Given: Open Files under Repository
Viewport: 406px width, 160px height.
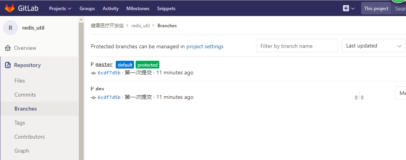Looking at the screenshot, I should click(x=20, y=81).
